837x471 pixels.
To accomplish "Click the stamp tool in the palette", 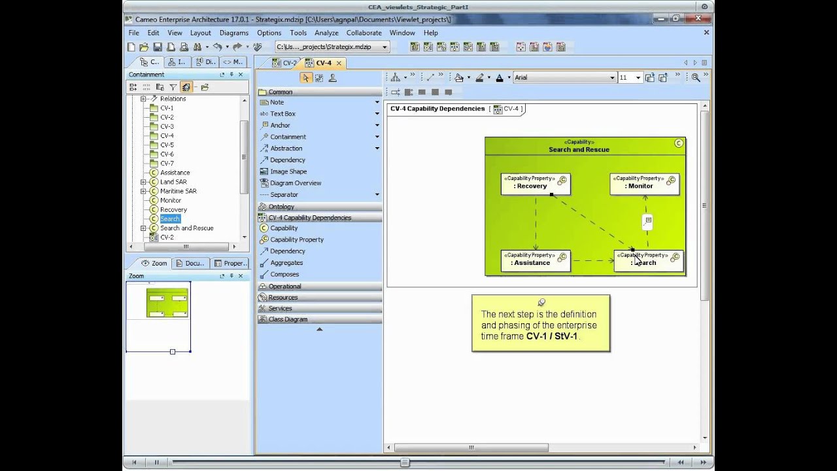I will [x=332, y=78].
